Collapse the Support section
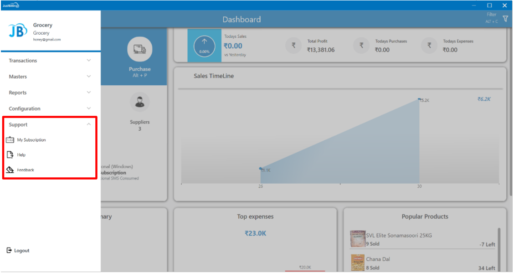This screenshot has width=514, height=273. (x=89, y=124)
